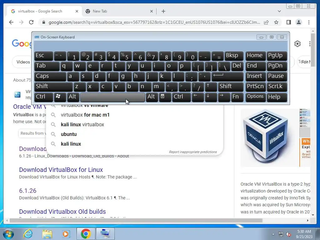Go back with Chrome's back arrow

[11, 22]
